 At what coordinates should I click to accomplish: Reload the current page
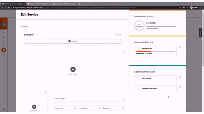click(x=9, y=8)
